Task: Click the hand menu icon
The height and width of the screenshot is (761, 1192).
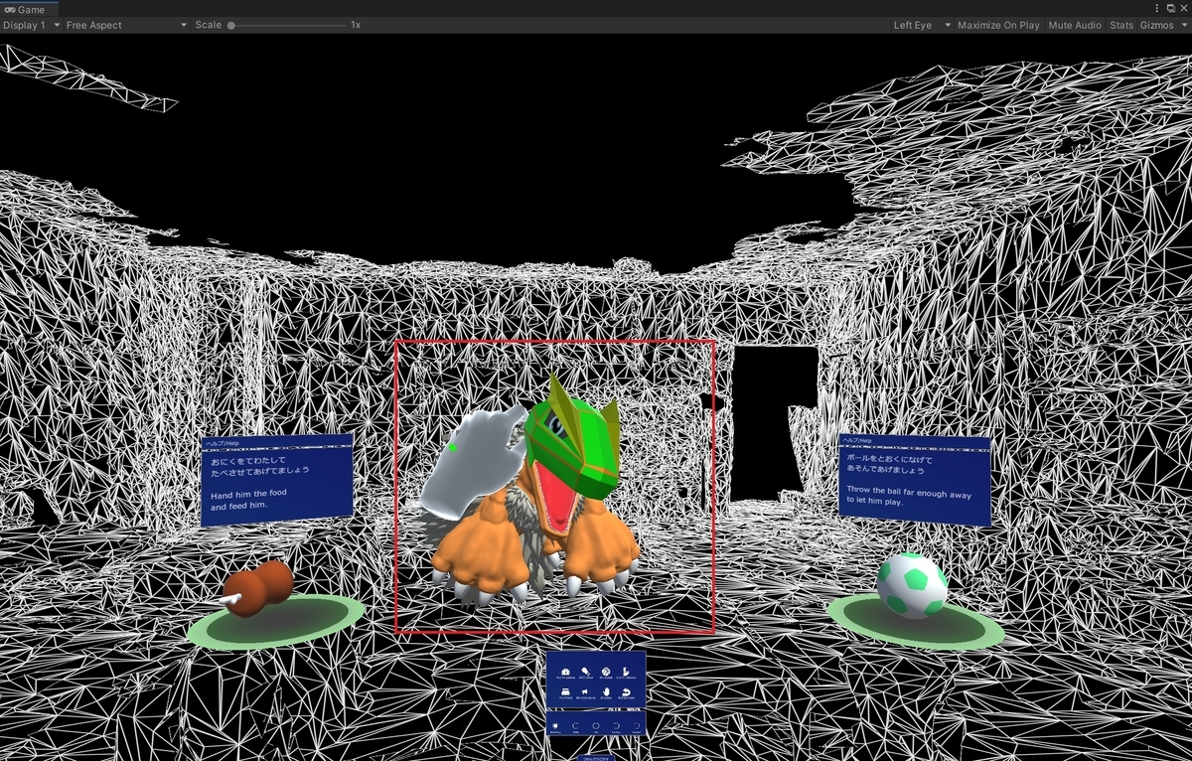Action: tap(606, 691)
